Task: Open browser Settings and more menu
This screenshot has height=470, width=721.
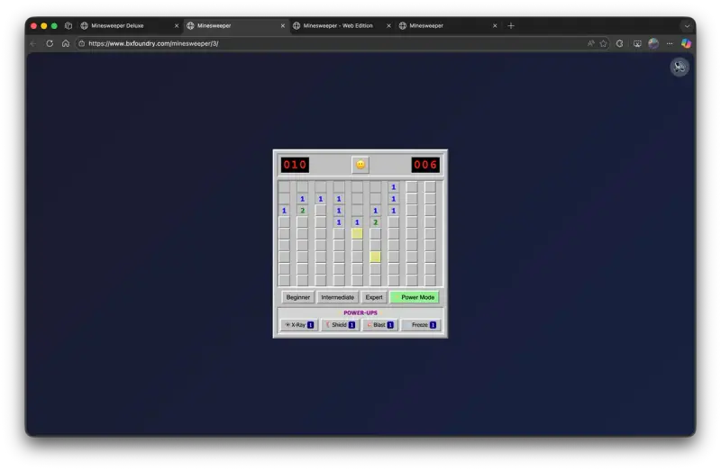Action: (670, 43)
